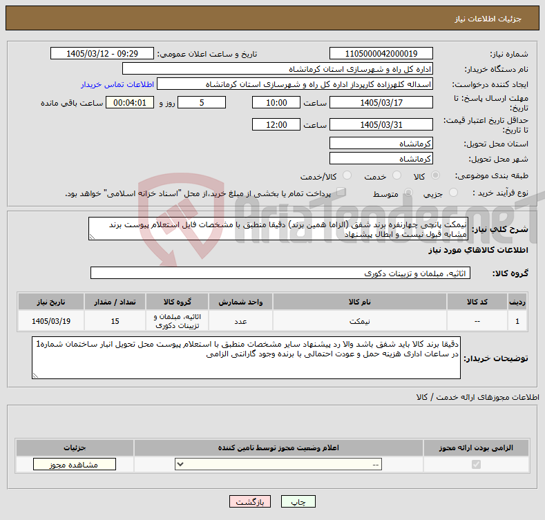Click the کد کالا column header
Screen dimensions: 545x520
[477, 302]
